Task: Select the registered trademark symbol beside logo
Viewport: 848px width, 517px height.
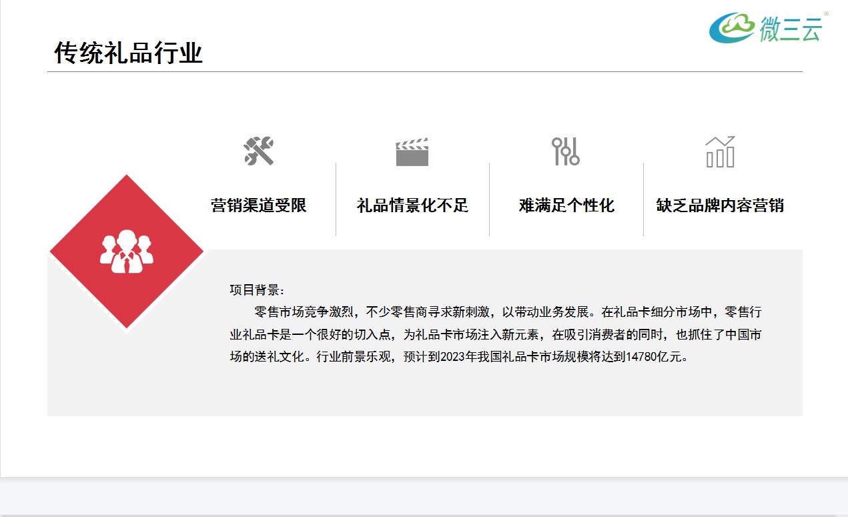Action: pos(825,13)
